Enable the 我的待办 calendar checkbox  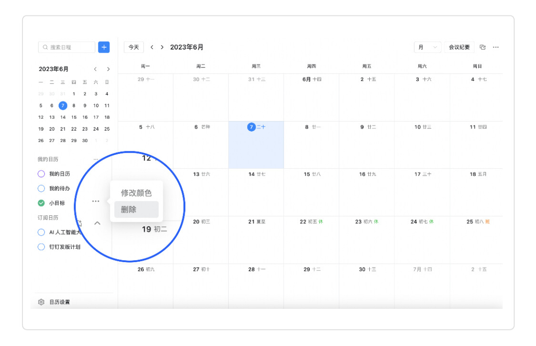point(42,189)
